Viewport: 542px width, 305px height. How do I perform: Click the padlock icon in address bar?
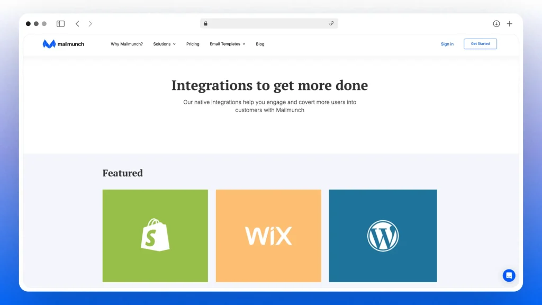tap(206, 23)
